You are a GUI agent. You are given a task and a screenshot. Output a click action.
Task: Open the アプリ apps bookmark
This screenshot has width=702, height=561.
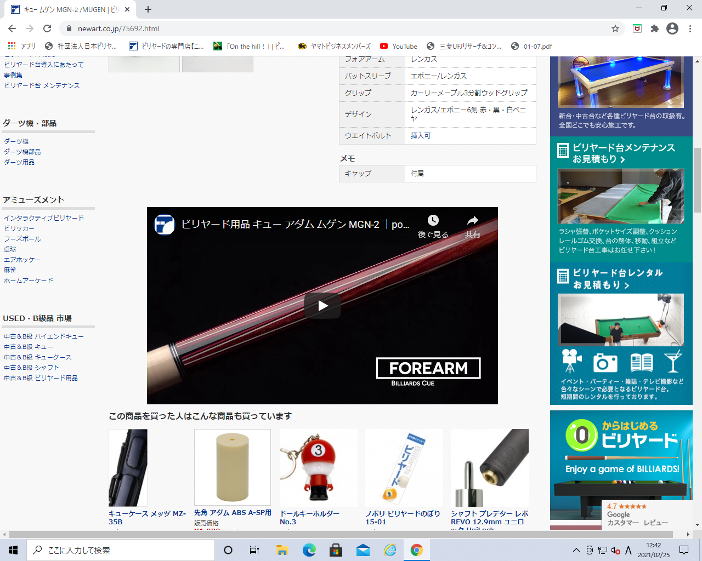click(x=22, y=47)
